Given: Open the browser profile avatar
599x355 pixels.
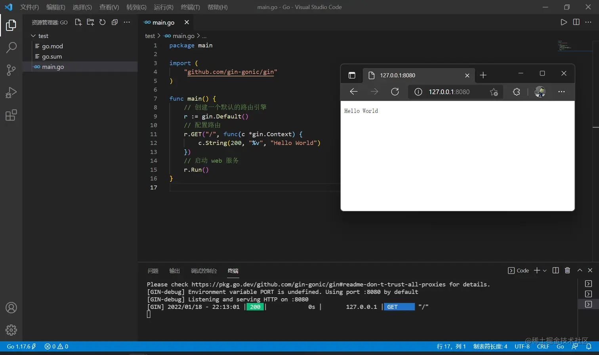Looking at the screenshot, I should (x=540, y=92).
